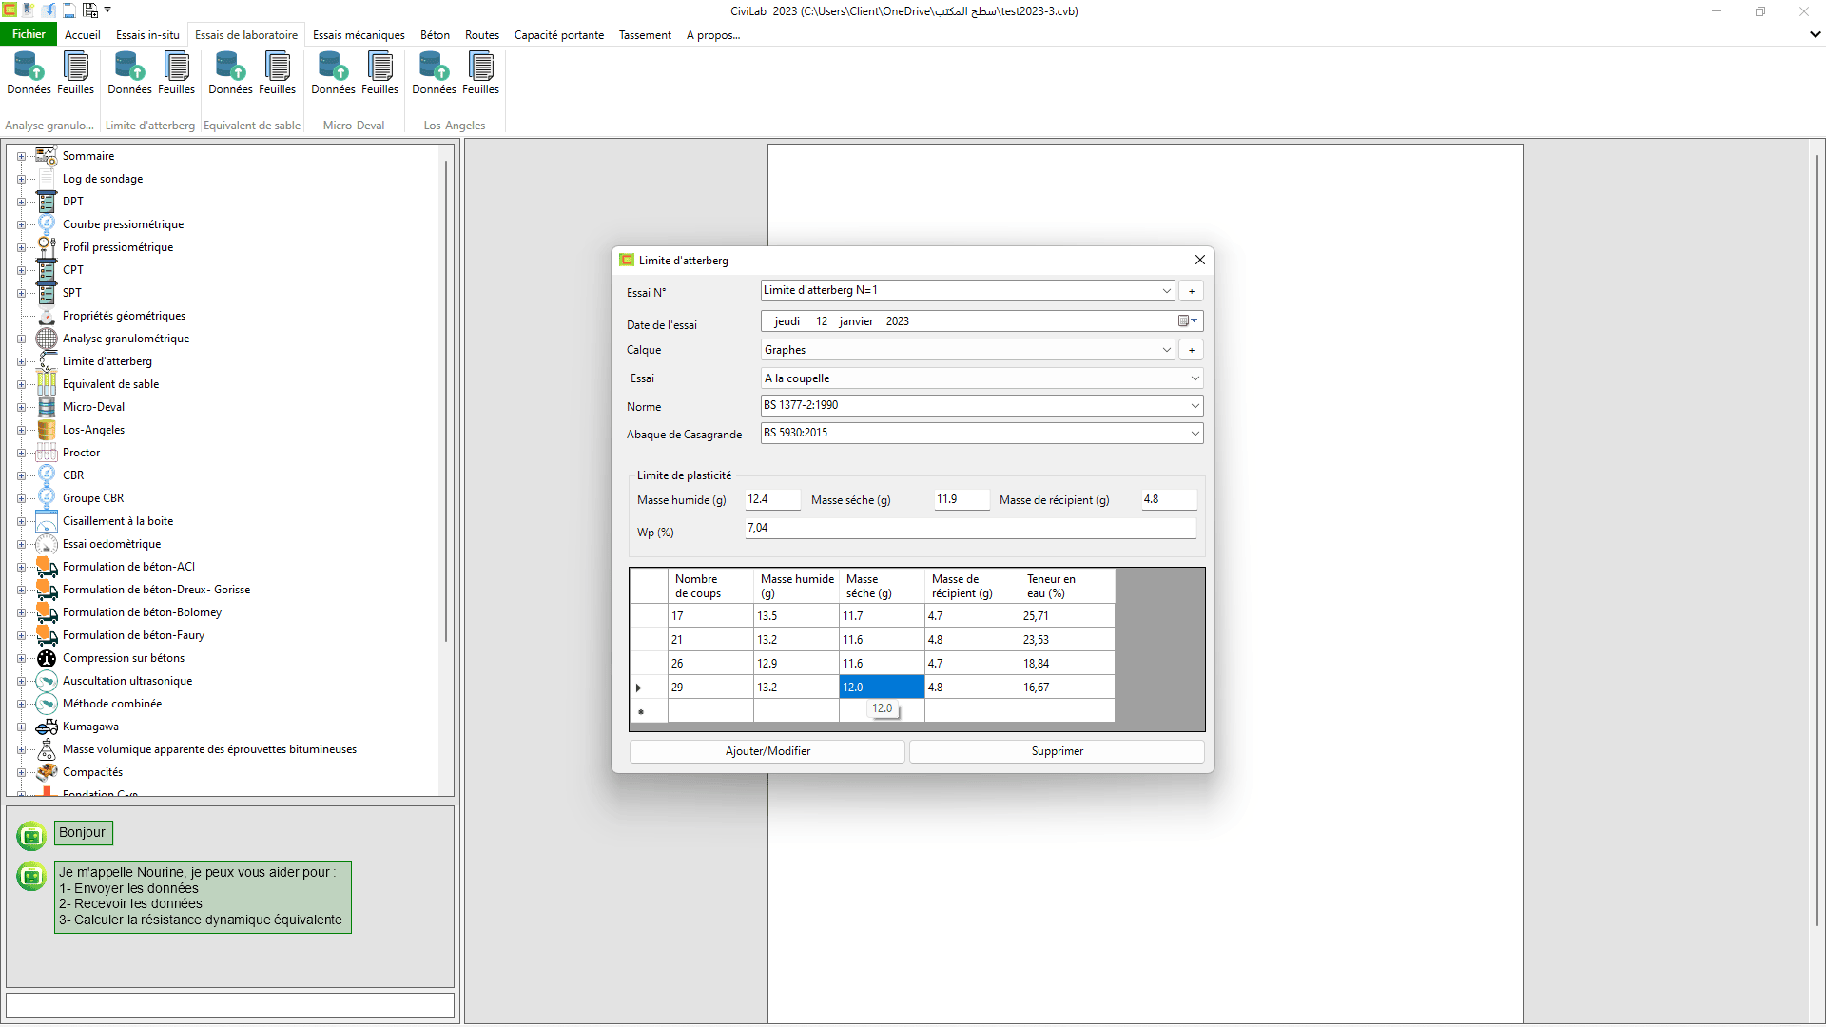Open Feuilles for Los-Angeles group
The height and width of the screenshot is (1027, 1826).
tap(480, 73)
